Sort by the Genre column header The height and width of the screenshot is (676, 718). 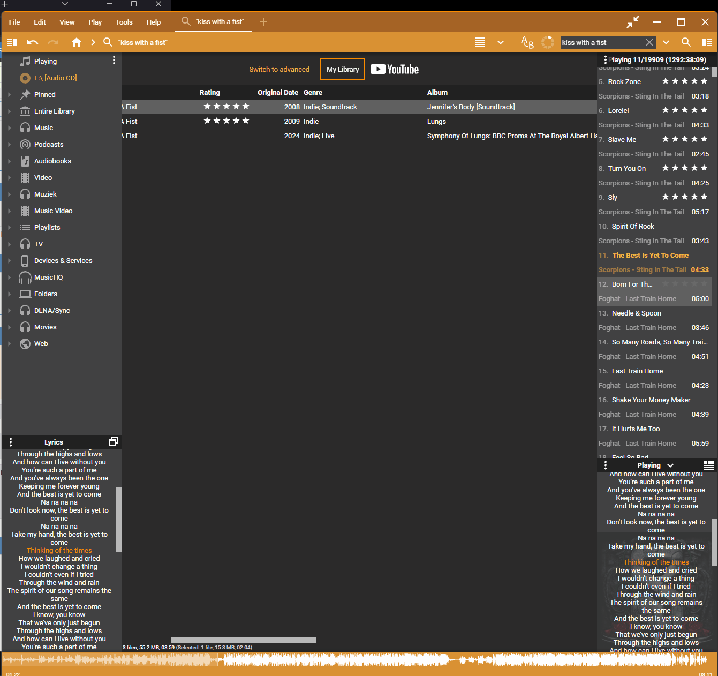point(313,92)
